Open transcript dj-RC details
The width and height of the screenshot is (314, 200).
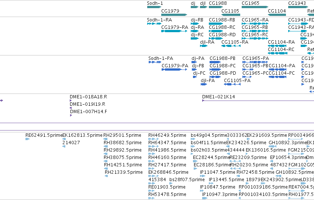197,35
